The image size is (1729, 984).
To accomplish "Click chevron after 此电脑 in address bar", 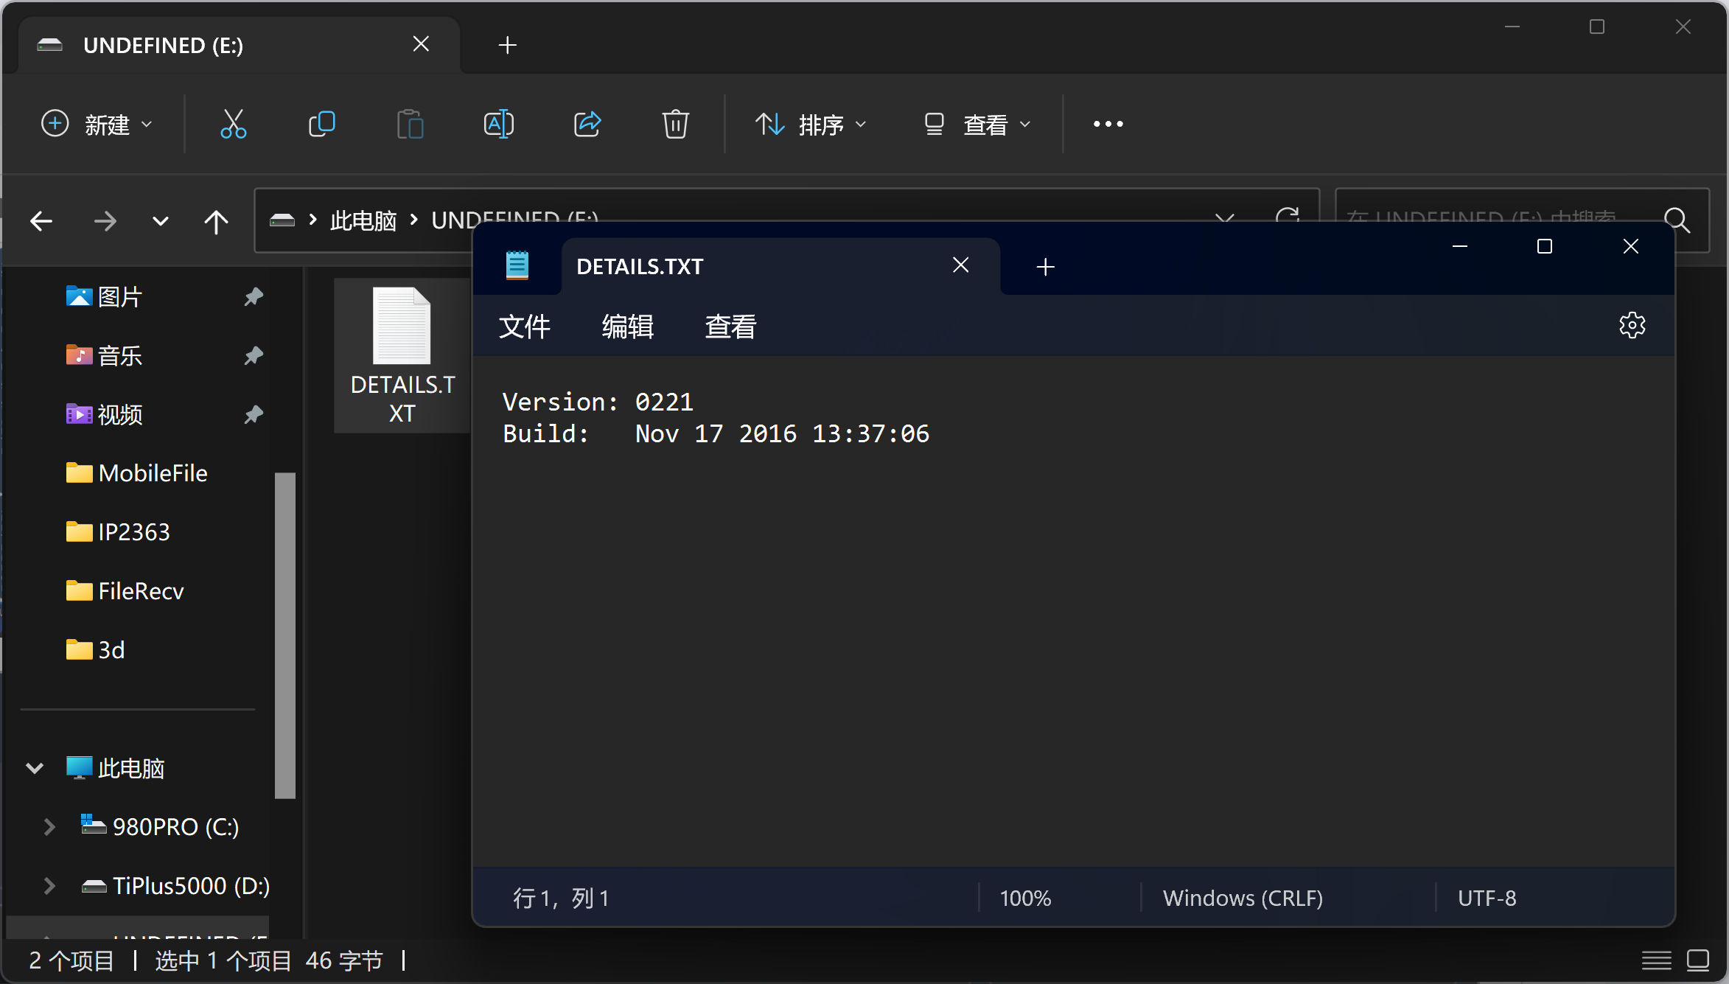I will click(x=414, y=220).
